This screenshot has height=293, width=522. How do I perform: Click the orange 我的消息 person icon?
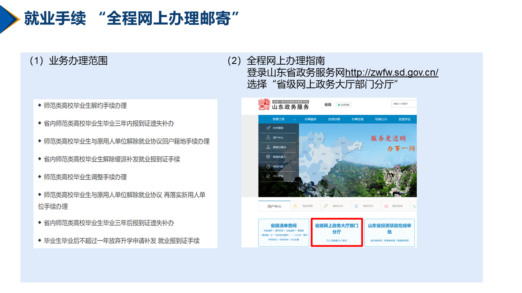point(295,205)
